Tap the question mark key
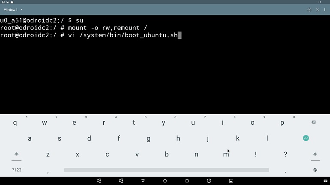The image size is (330, 185). 285,154
